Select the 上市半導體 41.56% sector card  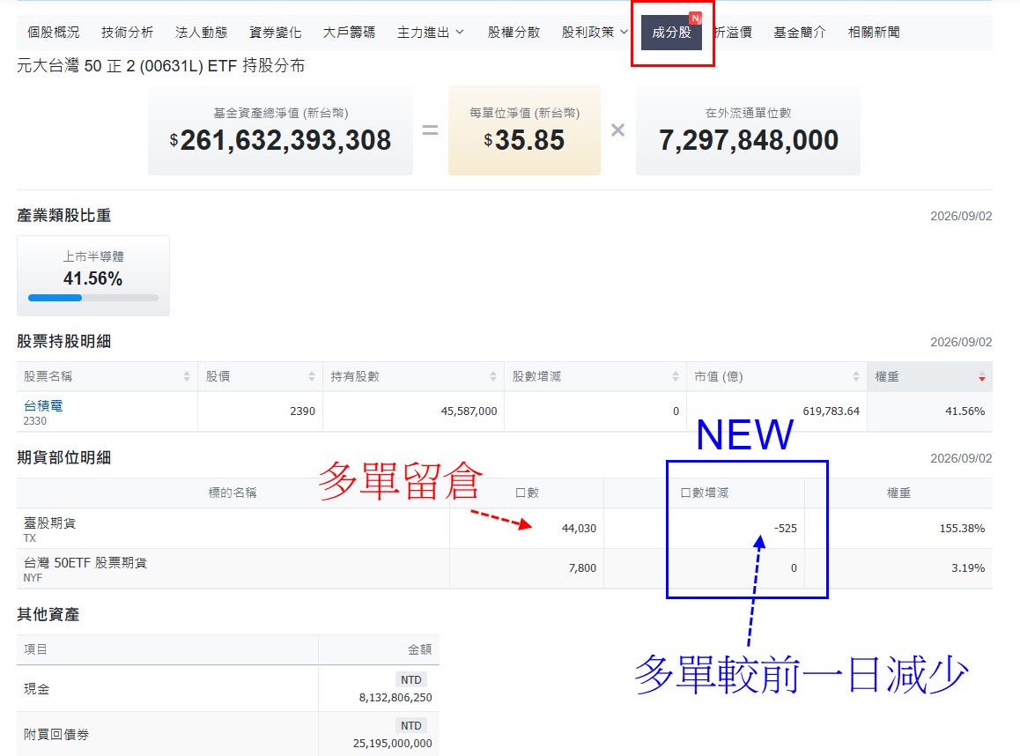(93, 276)
